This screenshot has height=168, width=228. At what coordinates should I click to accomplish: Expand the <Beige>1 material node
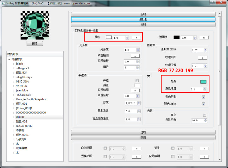pos(14,68)
